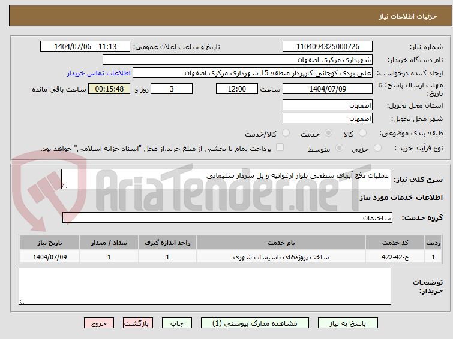Toggle the اسناد خزانه اسلامی payment checkbox
Screen dimensions: 453x339
[280, 147]
